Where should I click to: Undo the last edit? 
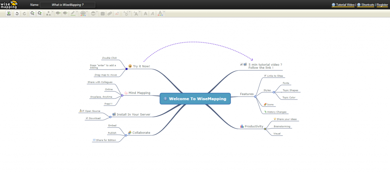[x=17, y=13]
